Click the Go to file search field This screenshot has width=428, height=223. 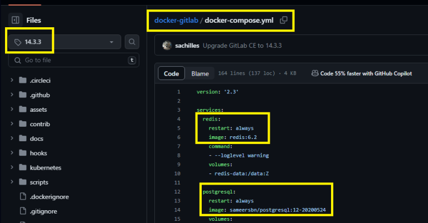click(x=72, y=60)
